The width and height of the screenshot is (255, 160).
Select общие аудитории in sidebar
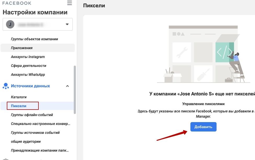click(26, 141)
